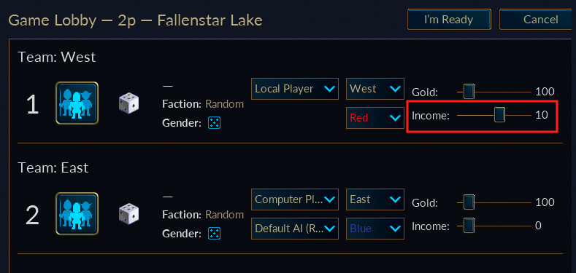
Task: Click the I'm Ready button
Action: (449, 20)
